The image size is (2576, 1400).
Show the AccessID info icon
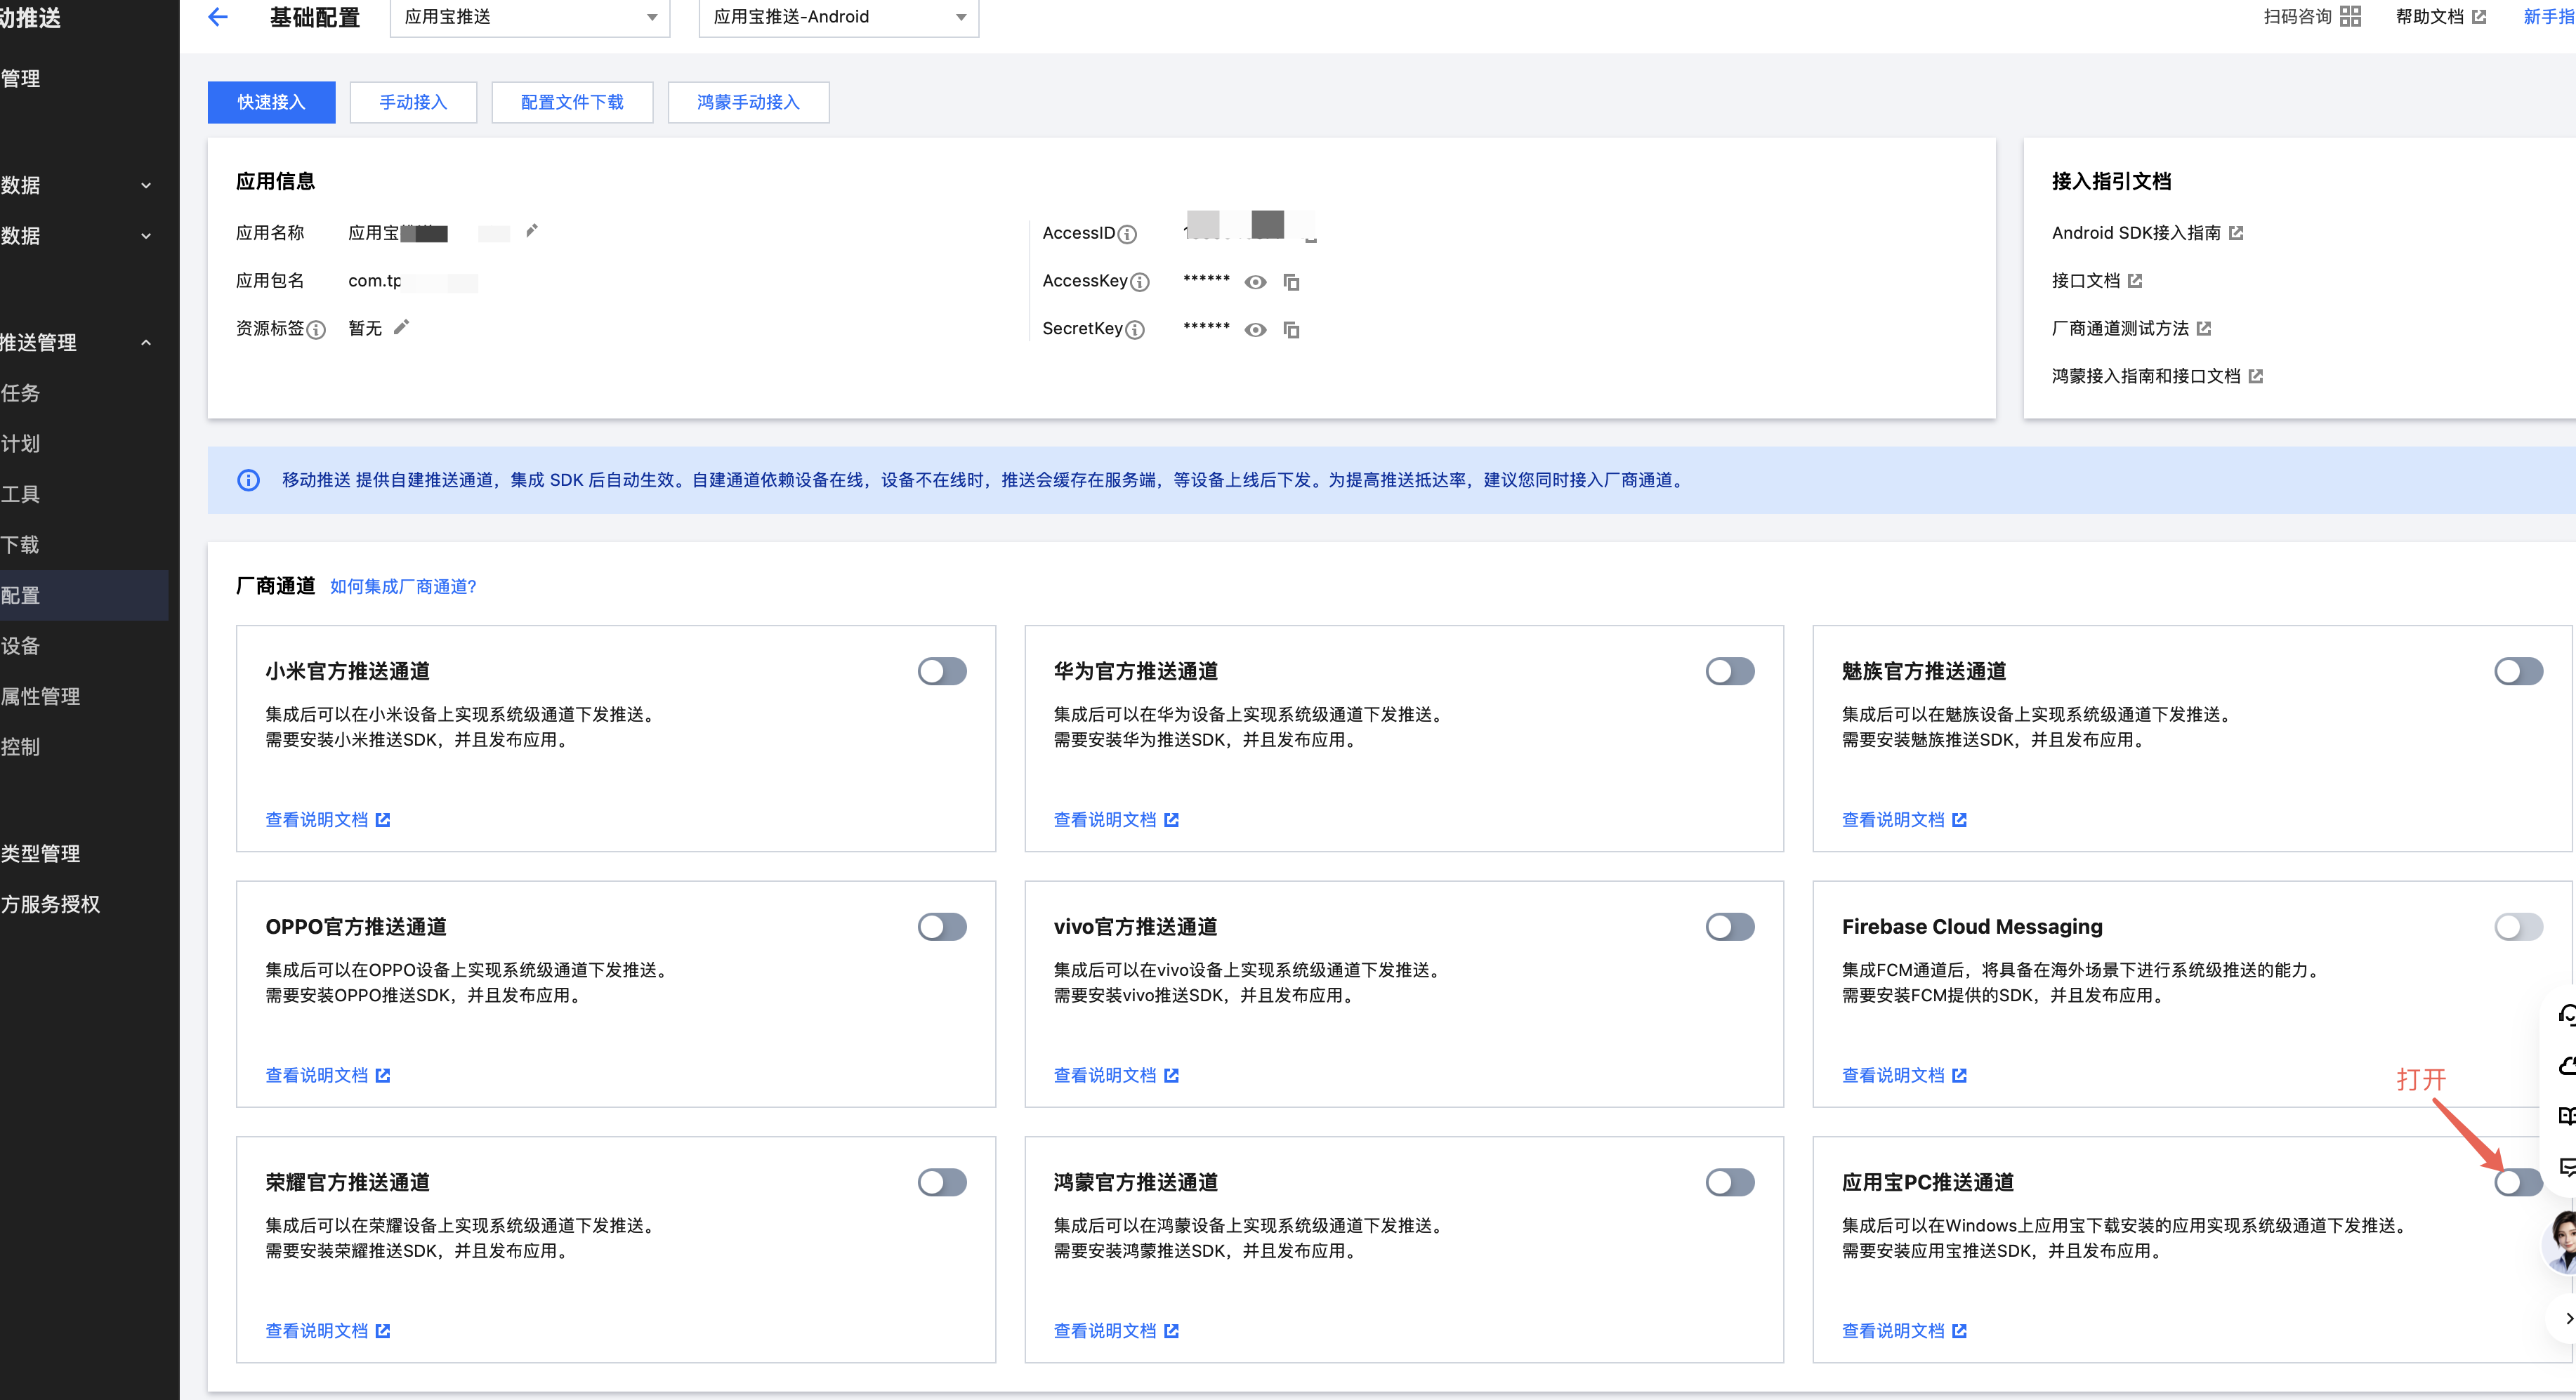[x=1127, y=234]
